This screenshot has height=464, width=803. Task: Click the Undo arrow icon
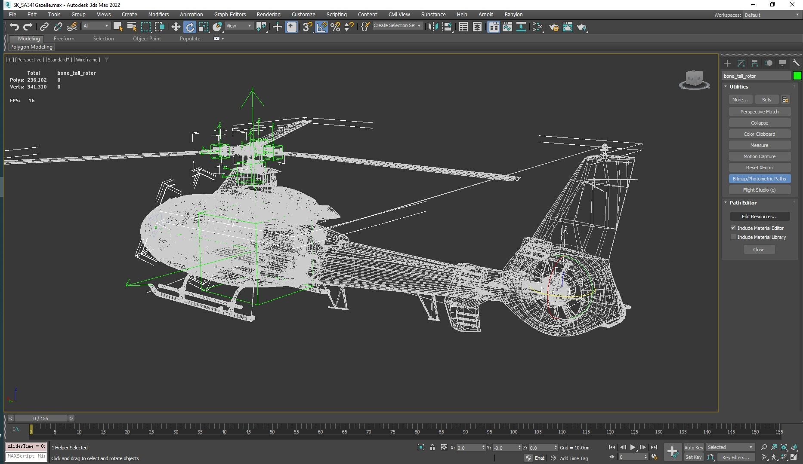click(x=14, y=27)
